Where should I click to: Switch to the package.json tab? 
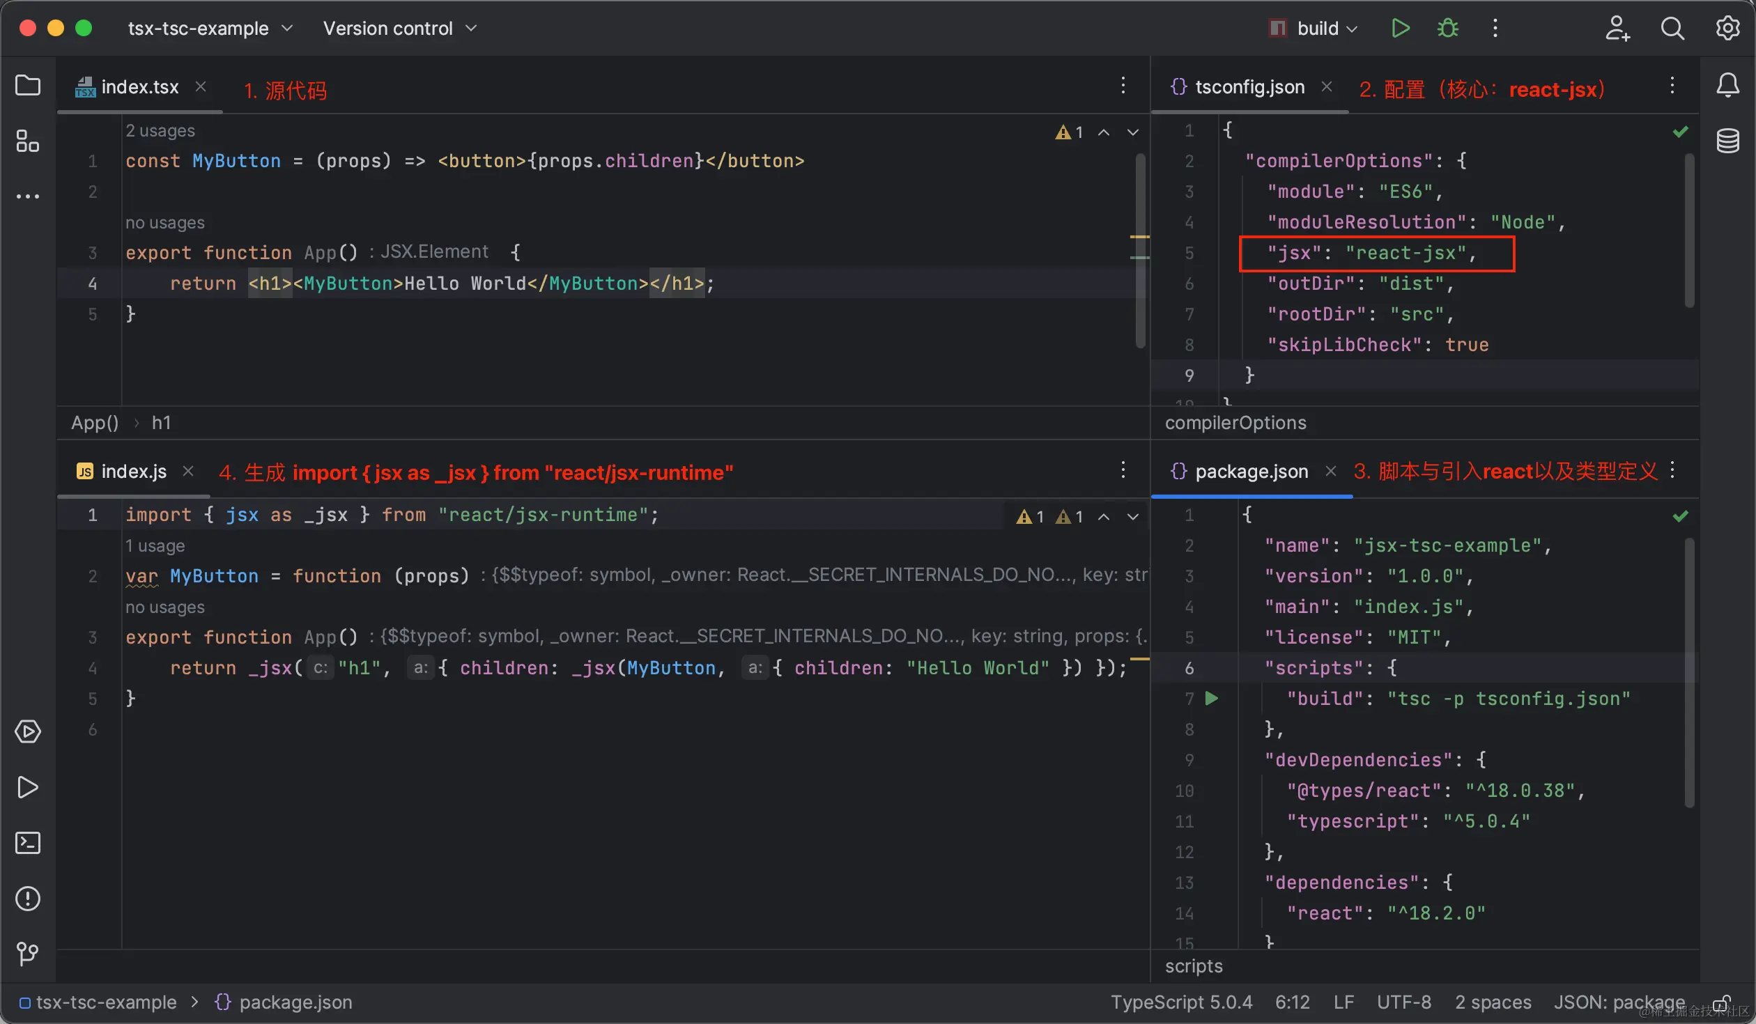click(x=1249, y=471)
